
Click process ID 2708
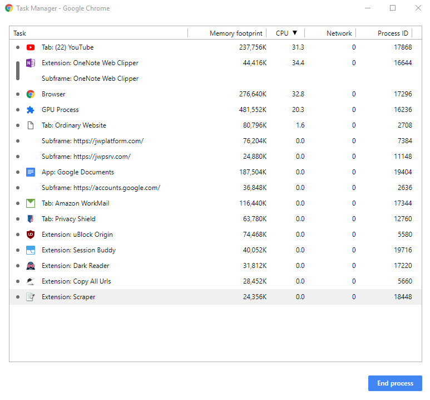point(405,125)
